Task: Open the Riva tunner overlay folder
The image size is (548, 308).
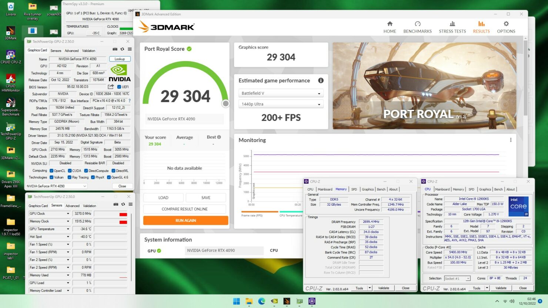Action: coord(33,11)
